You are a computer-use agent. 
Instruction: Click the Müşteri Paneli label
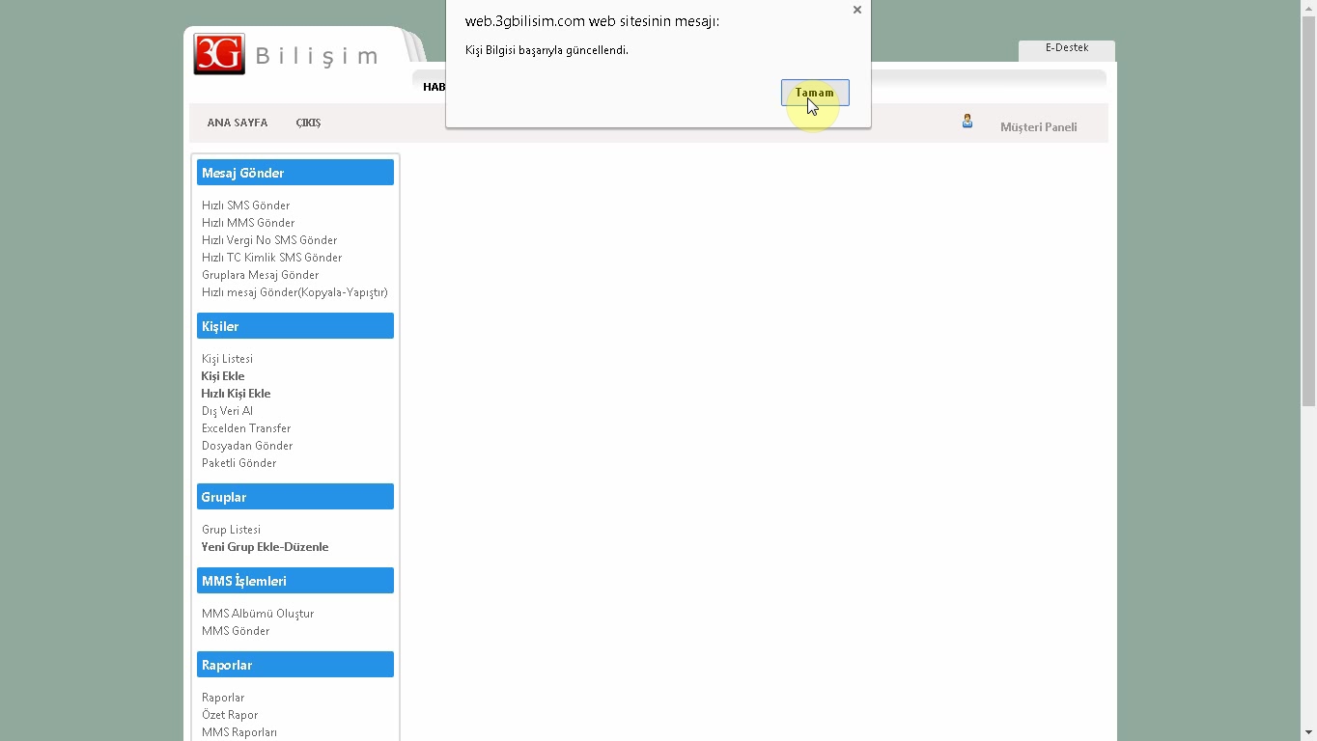[x=1038, y=127]
